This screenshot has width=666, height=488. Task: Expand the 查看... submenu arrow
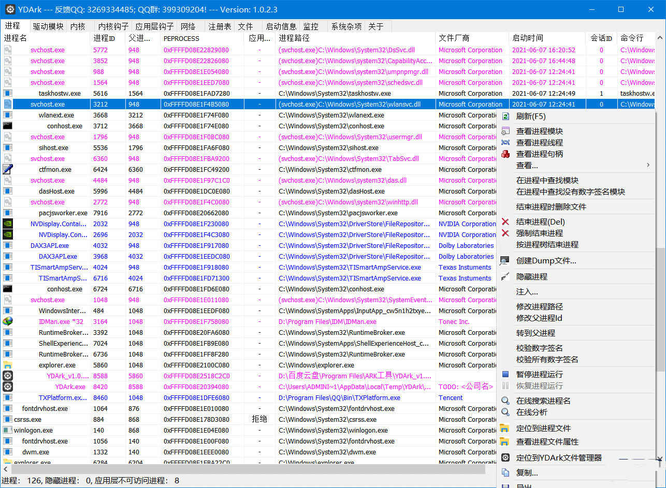[x=648, y=166]
